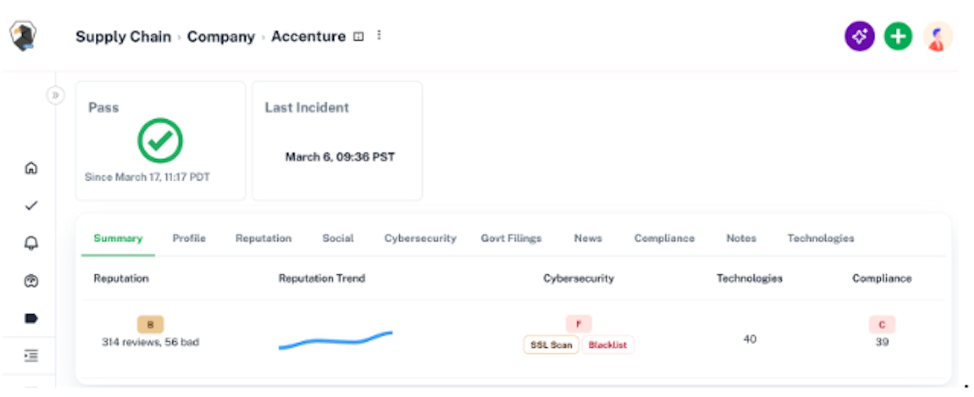Click the green plus add button
Image resolution: width=974 pixels, height=397 pixels.
[898, 36]
